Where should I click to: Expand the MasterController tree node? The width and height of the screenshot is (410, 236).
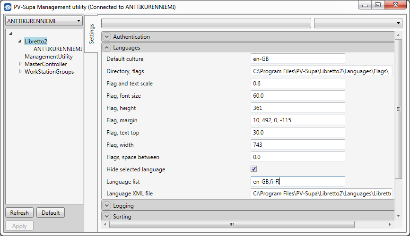(x=20, y=64)
